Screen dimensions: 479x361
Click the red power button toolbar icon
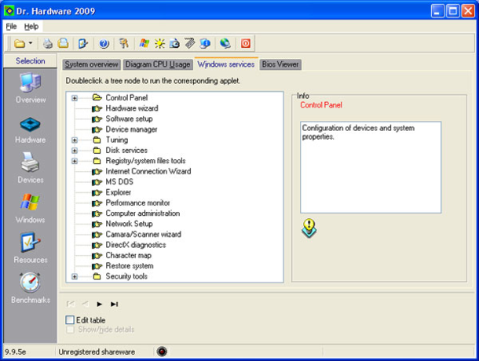pos(245,43)
